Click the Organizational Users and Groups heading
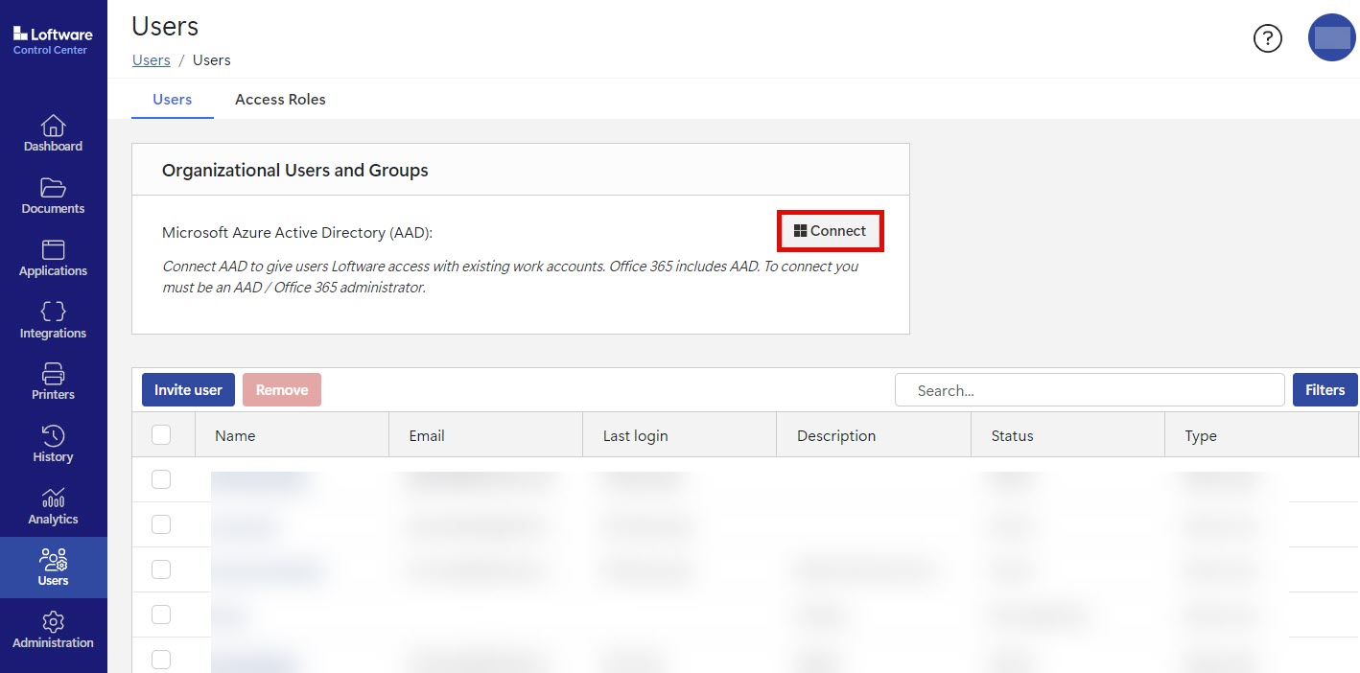Screen dimensions: 1360x673 (295, 171)
